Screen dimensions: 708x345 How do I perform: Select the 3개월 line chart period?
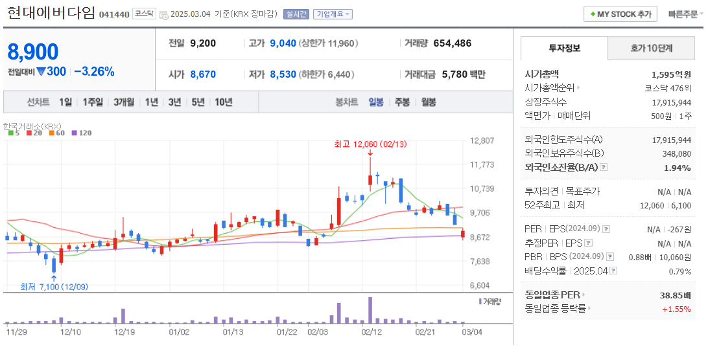coord(124,102)
